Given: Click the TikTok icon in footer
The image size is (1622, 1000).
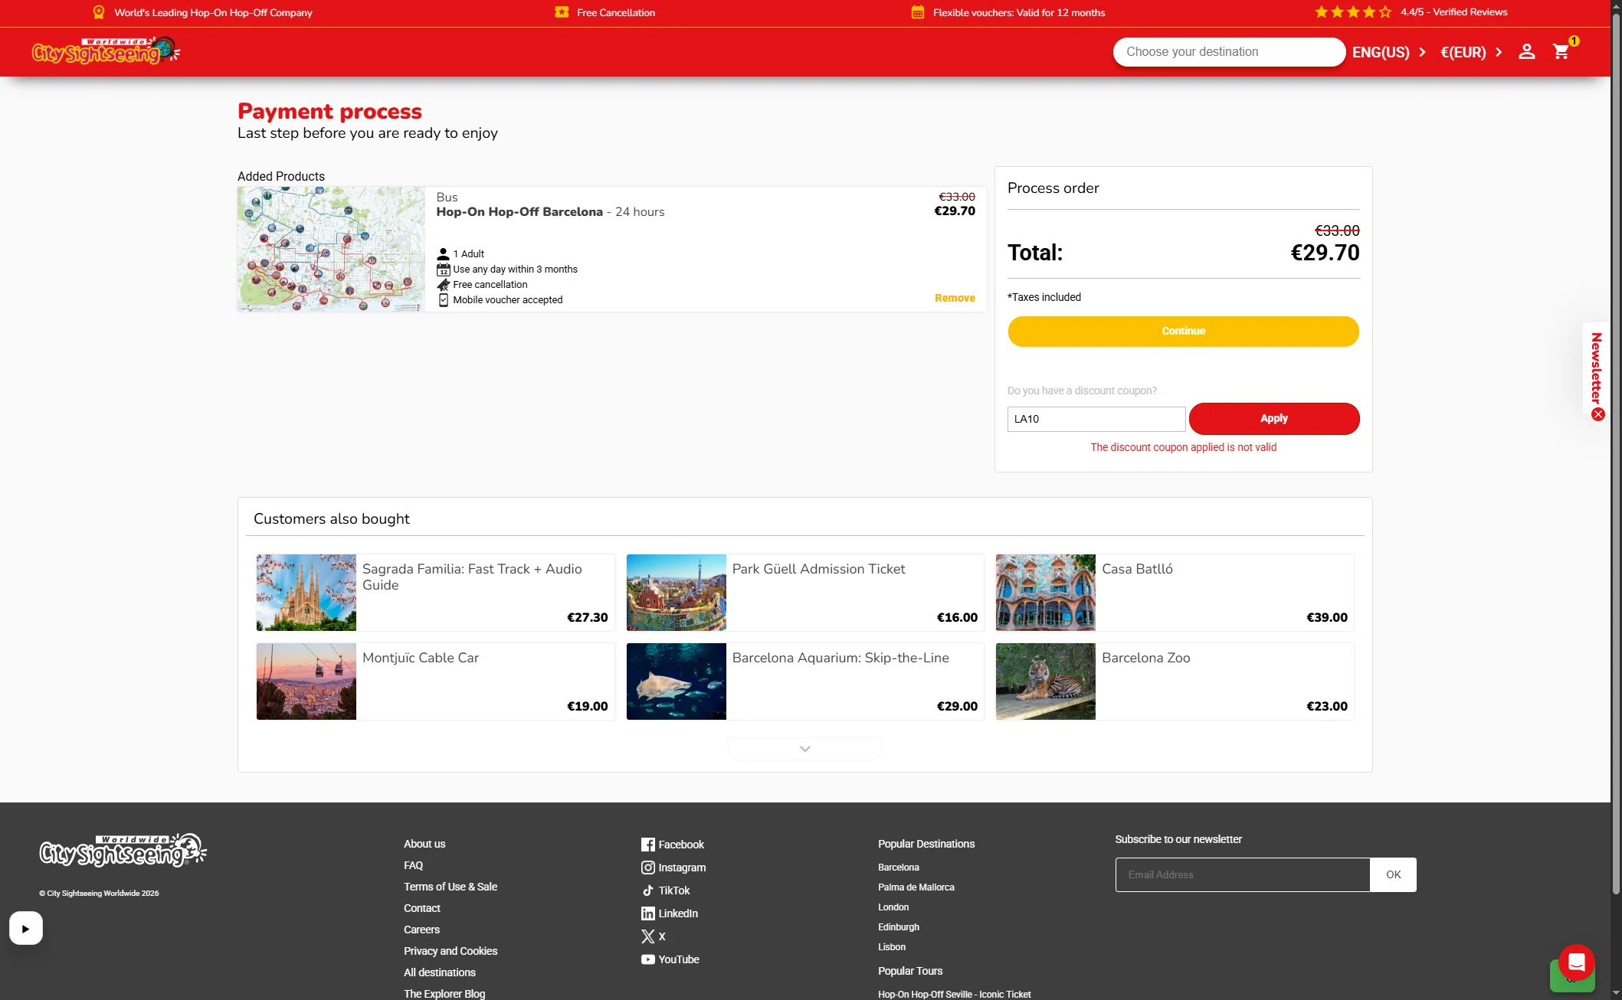Looking at the screenshot, I should coord(647,891).
